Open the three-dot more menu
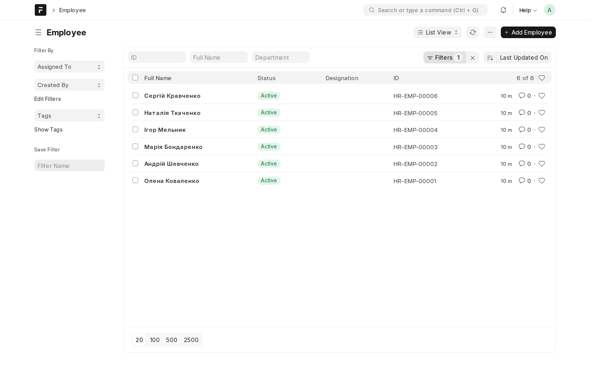The width and height of the screenshot is (596, 373). point(490,32)
